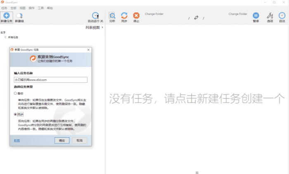289x174 pixels.
Task: Click the left Change Folder label
Action: (154, 14)
